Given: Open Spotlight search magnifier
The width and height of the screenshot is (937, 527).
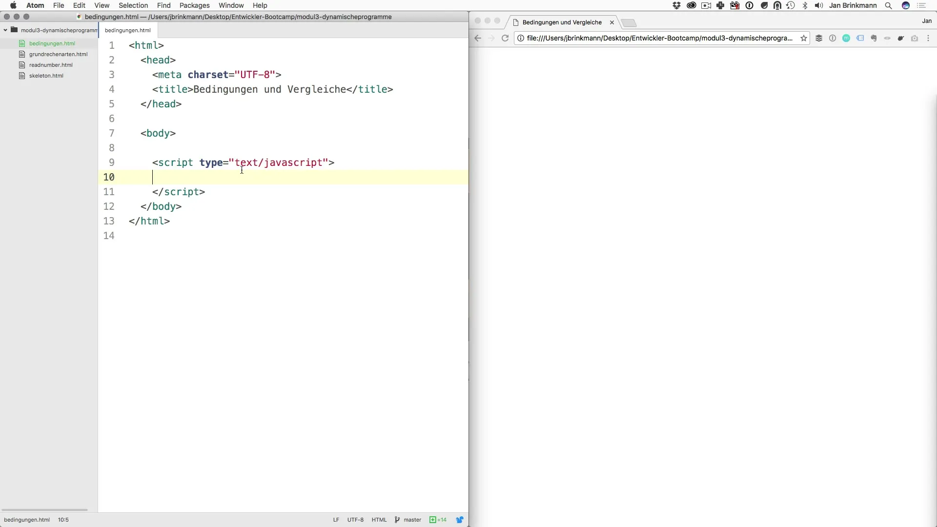Looking at the screenshot, I should [889, 5].
